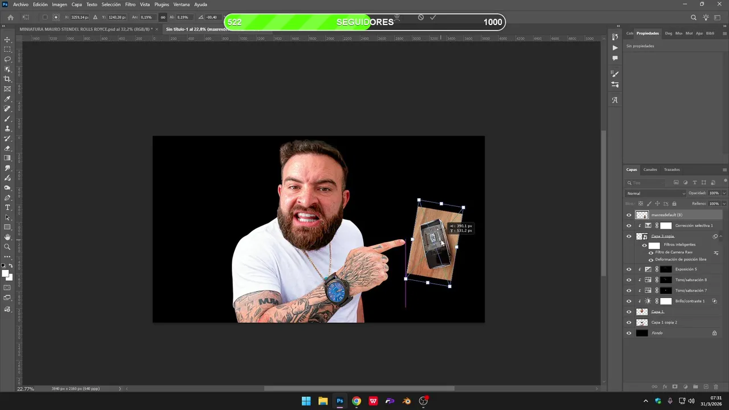Open the Selección menu
The image size is (729, 410).
(x=111, y=5)
